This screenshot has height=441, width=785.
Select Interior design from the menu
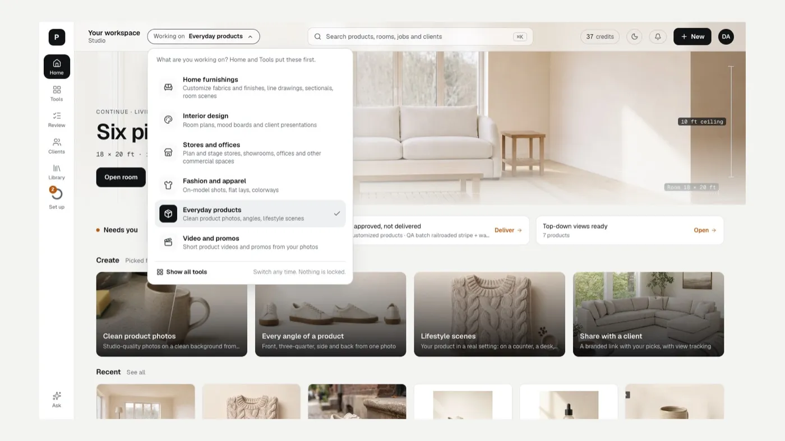point(250,120)
